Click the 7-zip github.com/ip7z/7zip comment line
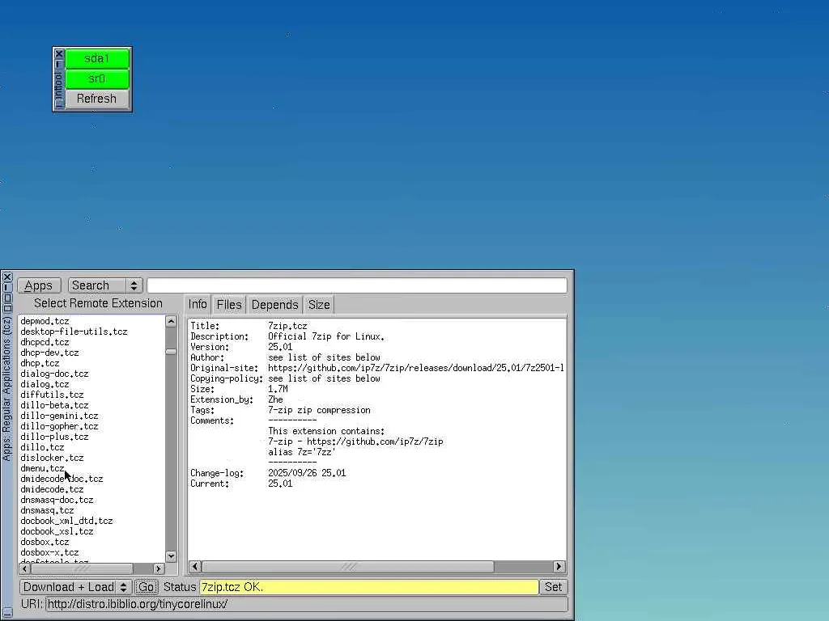 (x=355, y=442)
